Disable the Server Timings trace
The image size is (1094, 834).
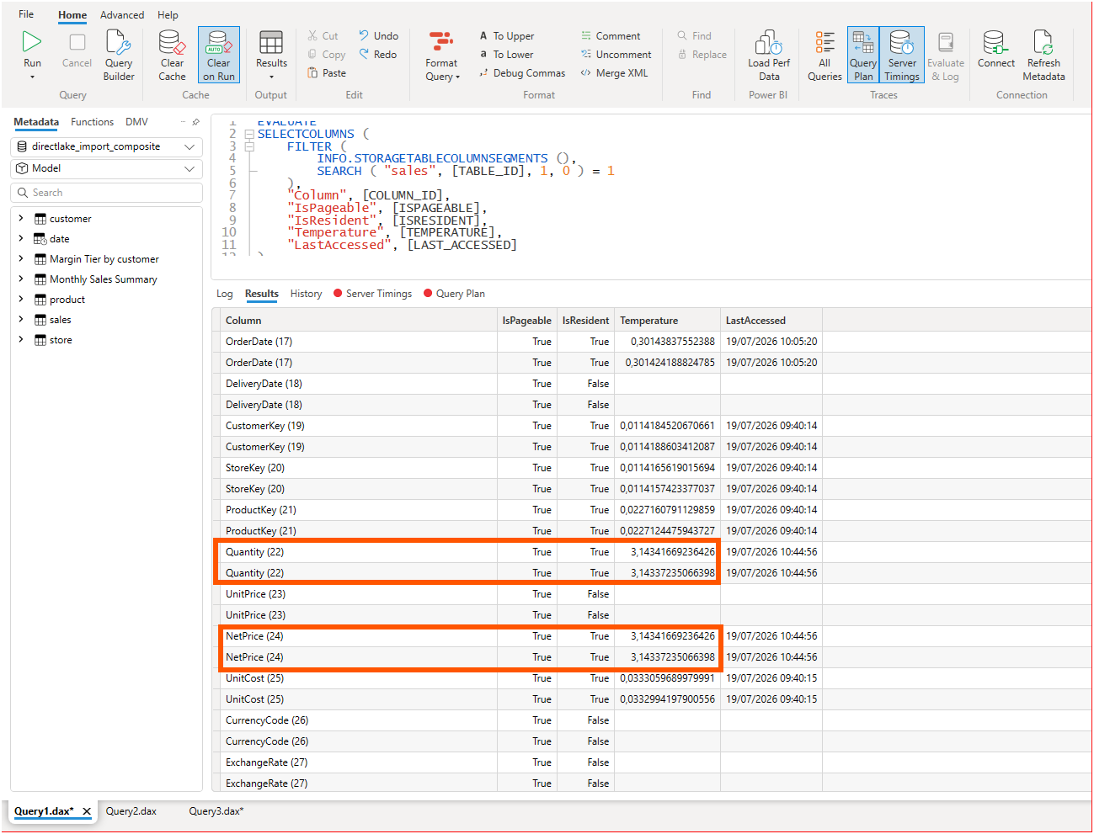click(x=902, y=55)
